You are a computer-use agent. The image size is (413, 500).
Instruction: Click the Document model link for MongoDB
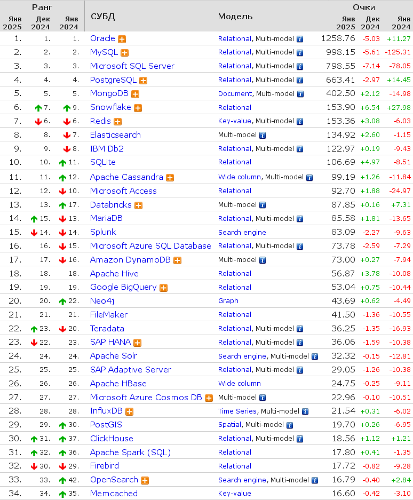tap(235, 94)
